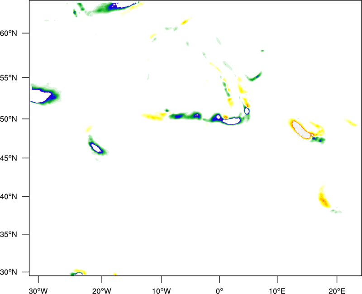The image size is (362, 294).
Task: Click the blue-outlined white blob near 21°W 46°N
Action: pyautogui.click(x=96, y=148)
